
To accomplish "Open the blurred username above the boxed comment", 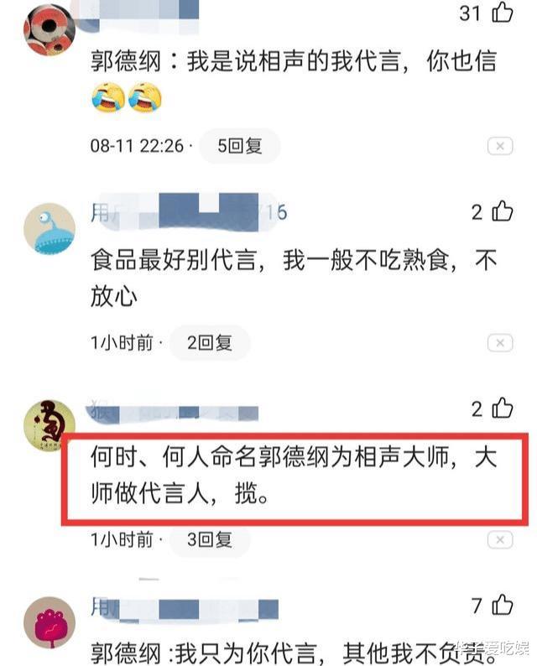I will 172,411.
